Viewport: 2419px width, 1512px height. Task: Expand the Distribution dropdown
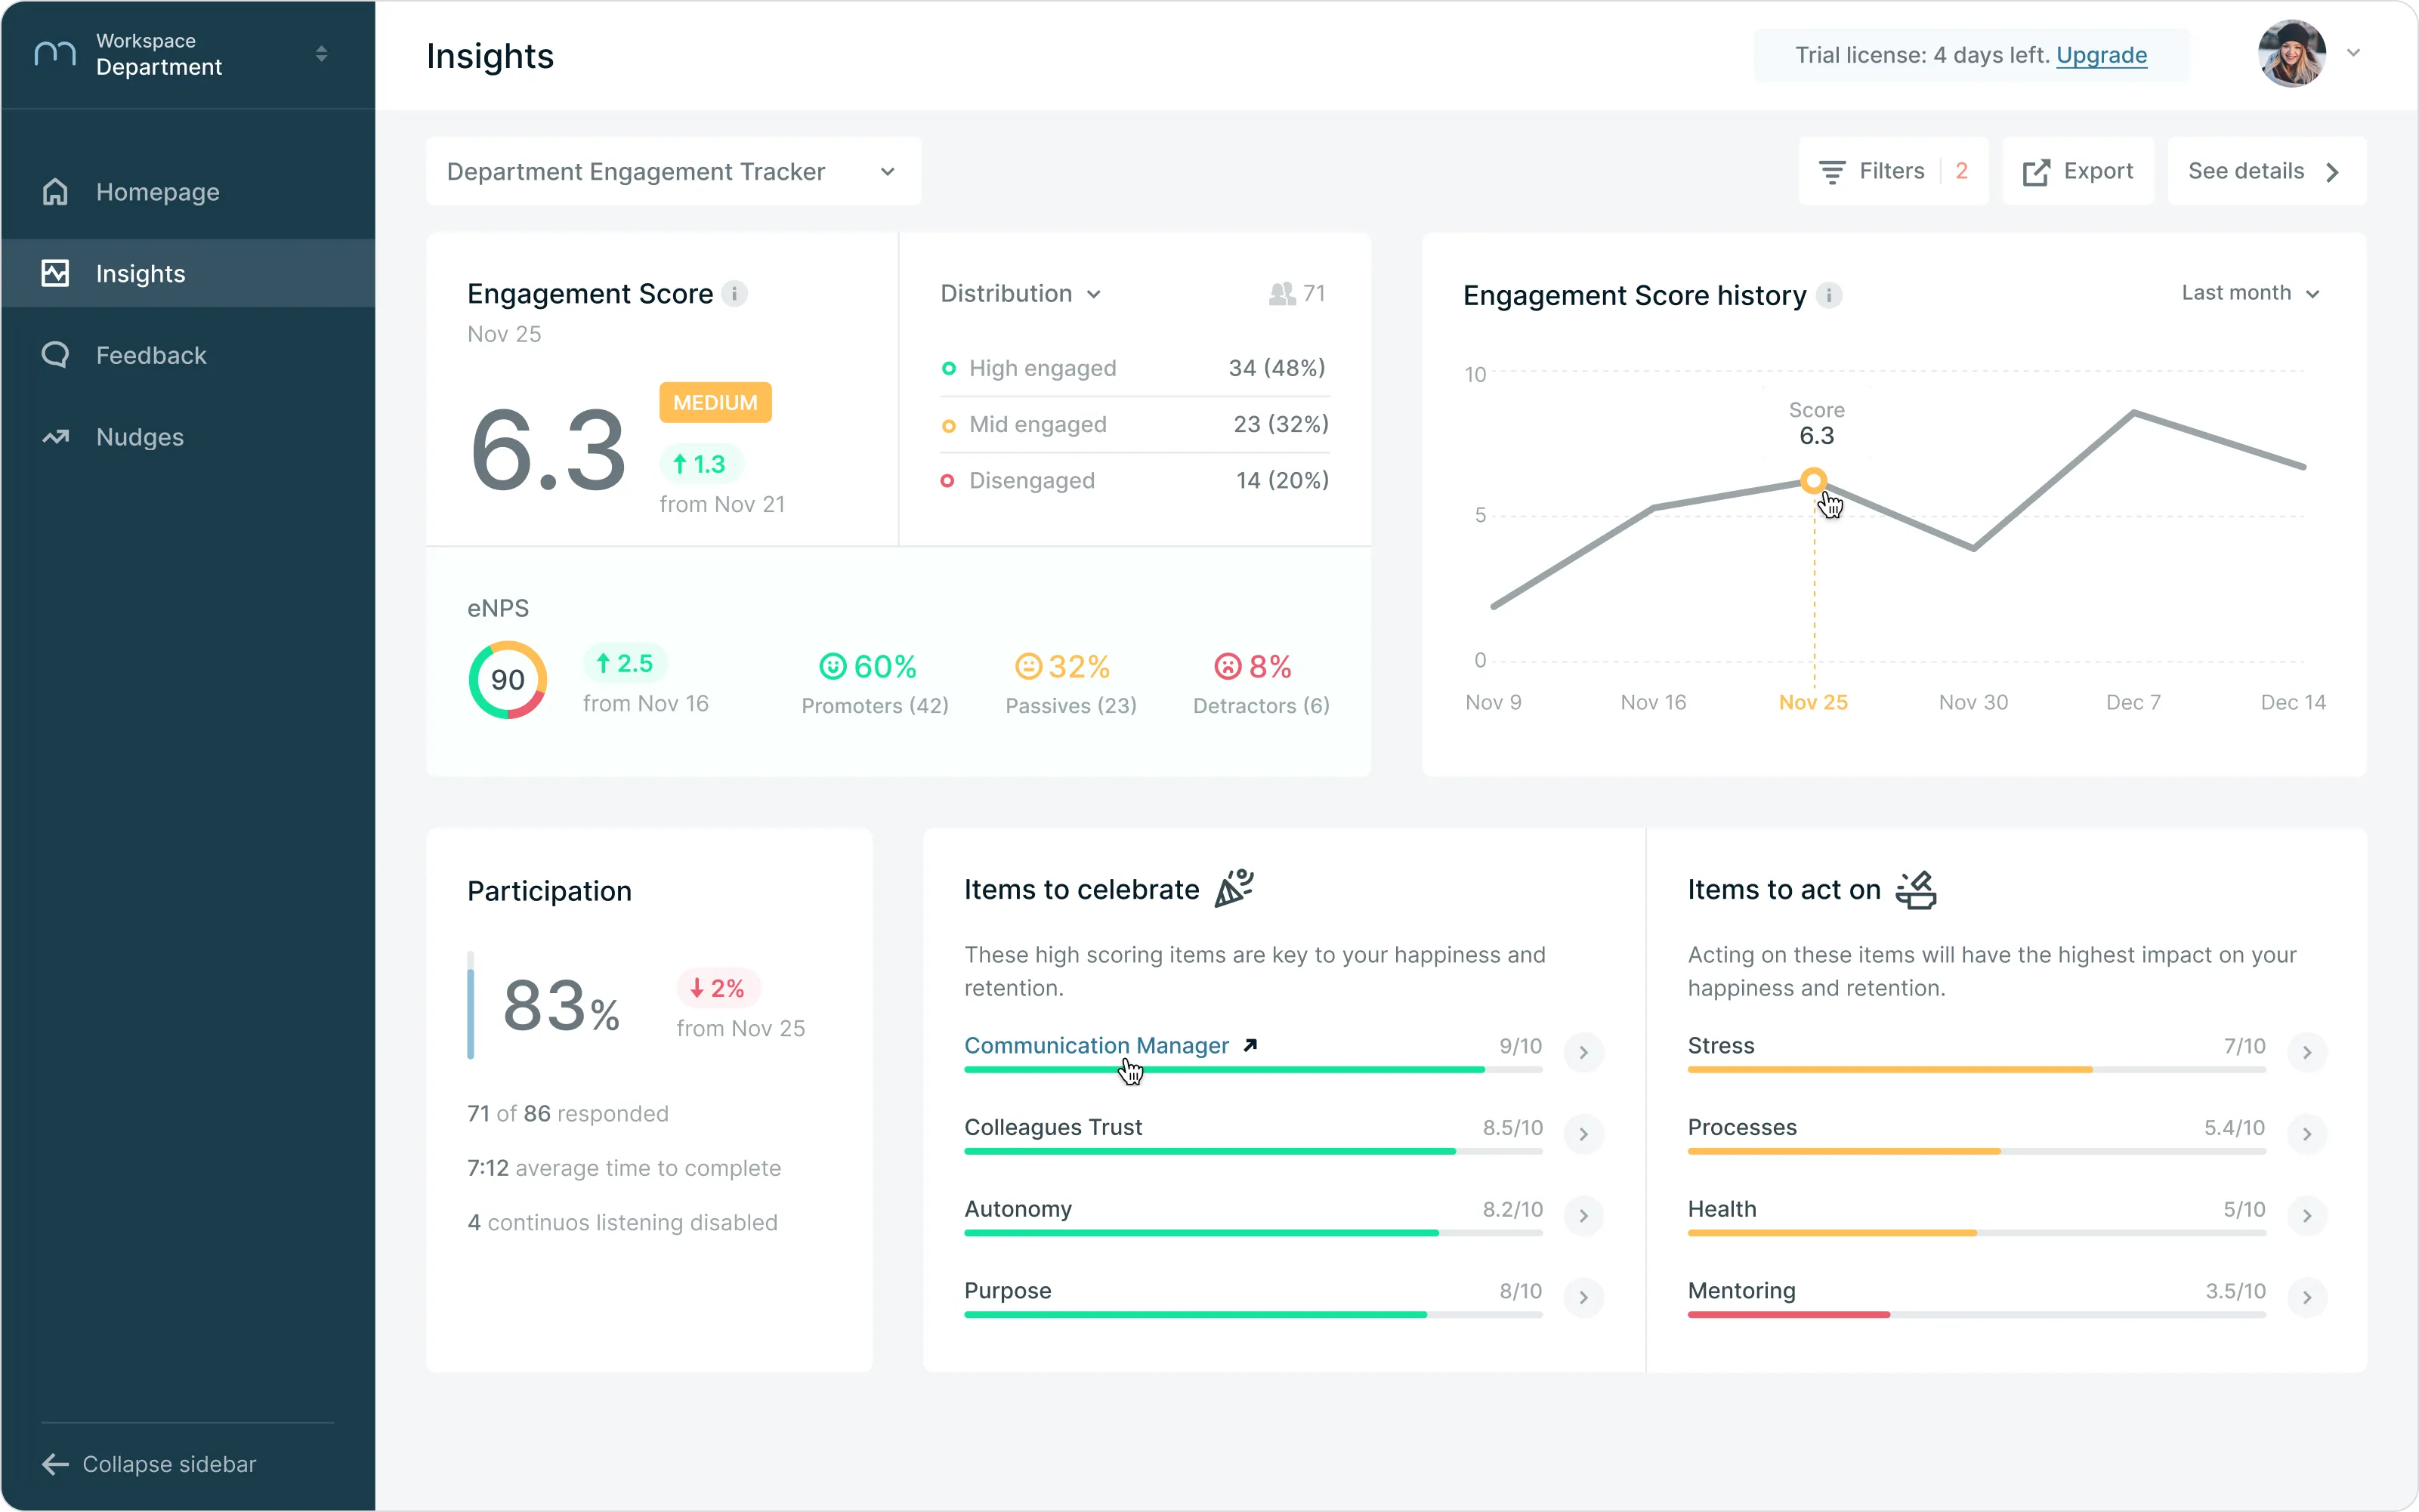coord(1020,294)
